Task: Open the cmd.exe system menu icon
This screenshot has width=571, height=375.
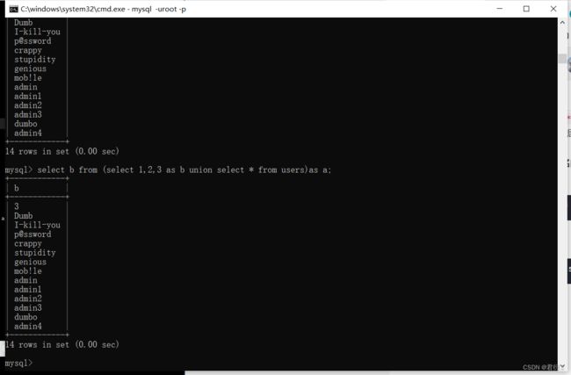Action: click(x=13, y=9)
